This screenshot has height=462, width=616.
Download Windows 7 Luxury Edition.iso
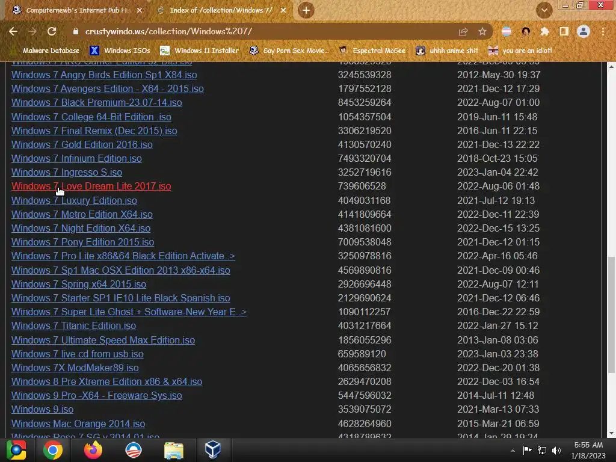[74, 200]
